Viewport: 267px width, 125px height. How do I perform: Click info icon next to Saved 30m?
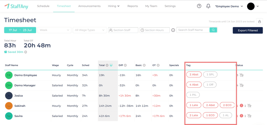[x=26, y=52]
